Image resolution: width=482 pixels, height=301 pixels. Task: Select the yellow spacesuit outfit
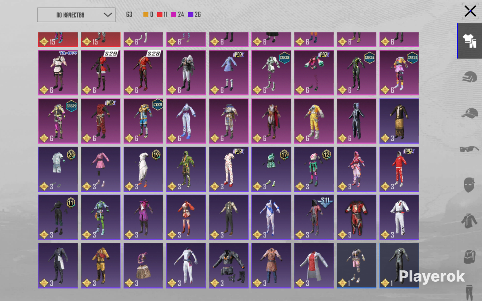point(314,121)
